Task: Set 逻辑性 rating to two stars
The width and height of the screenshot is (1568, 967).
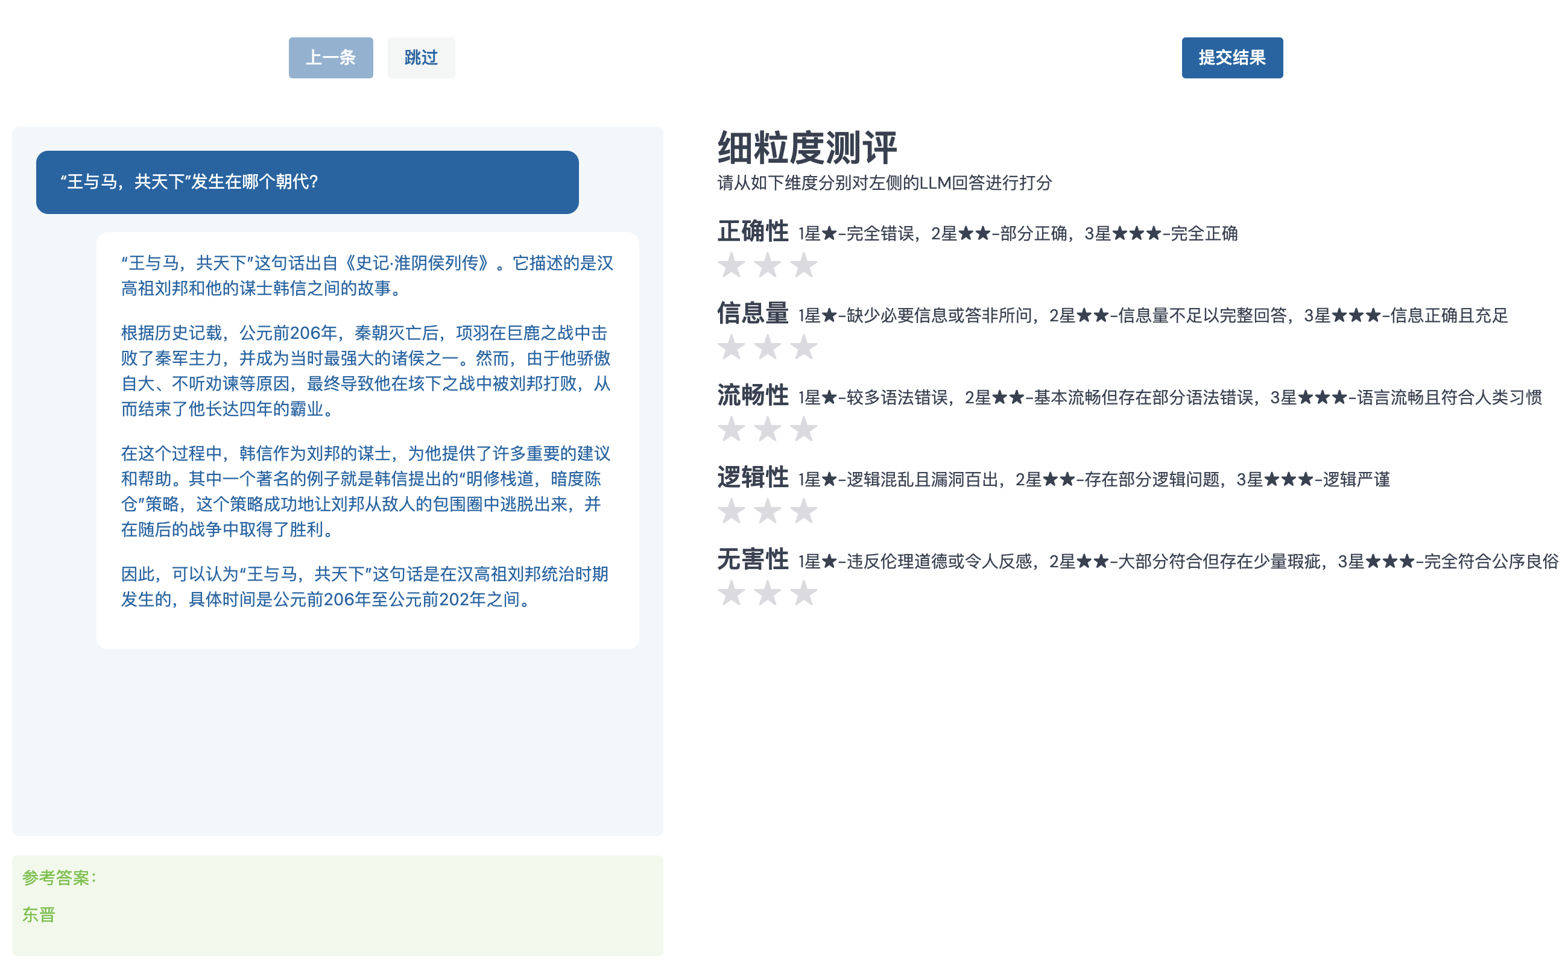Action: (x=767, y=511)
